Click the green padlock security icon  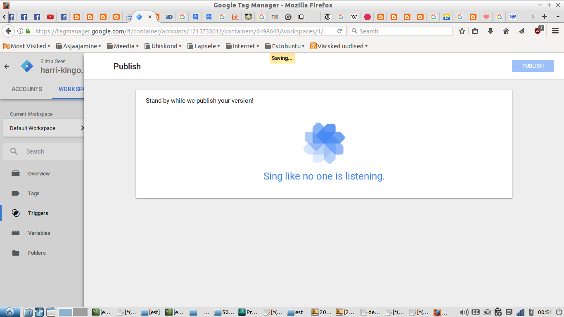[28, 31]
